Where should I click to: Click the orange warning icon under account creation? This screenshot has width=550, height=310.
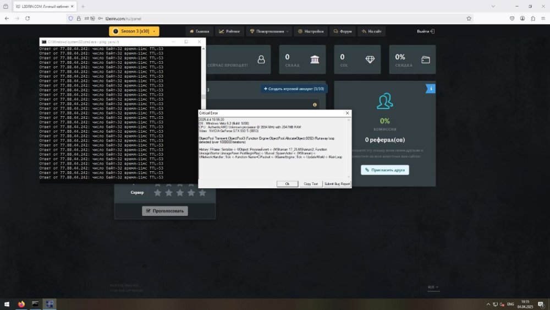[x=315, y=104]
